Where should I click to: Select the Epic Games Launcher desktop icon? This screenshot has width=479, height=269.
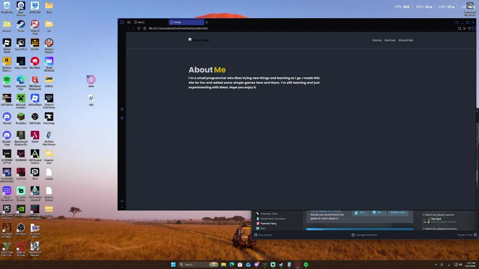coord(7,212)
